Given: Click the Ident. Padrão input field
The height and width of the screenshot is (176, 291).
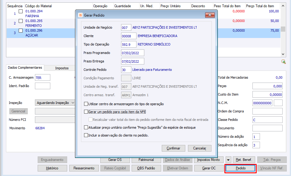Looking at the screenshot, I should tap(42, 86).
